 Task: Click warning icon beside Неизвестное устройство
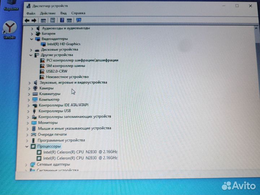point(42,77)
